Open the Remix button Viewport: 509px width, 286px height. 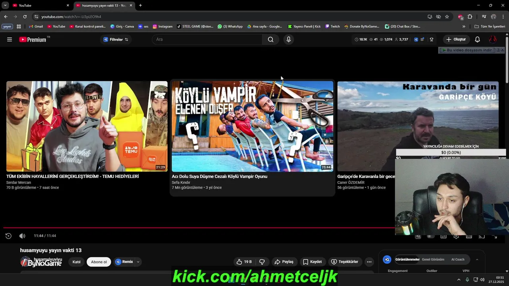124,262
